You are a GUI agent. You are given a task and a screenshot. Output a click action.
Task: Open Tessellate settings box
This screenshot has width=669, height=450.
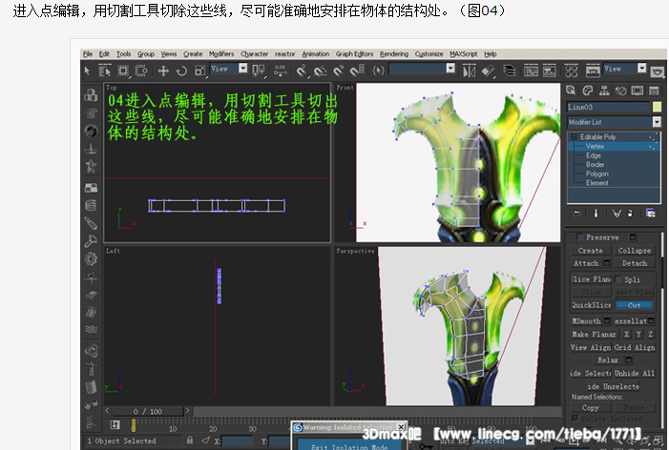(651, 320)
